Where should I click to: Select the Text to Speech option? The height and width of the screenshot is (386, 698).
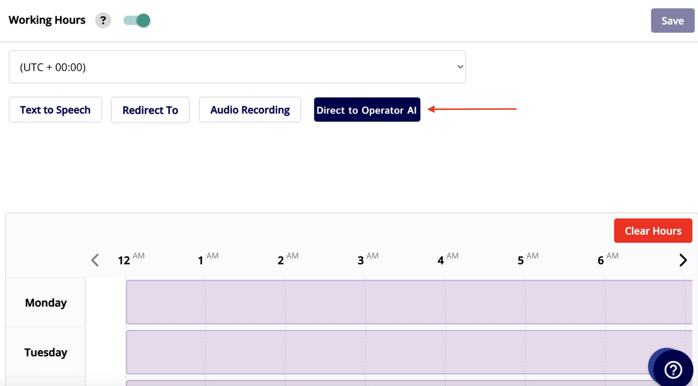(55, 110)
